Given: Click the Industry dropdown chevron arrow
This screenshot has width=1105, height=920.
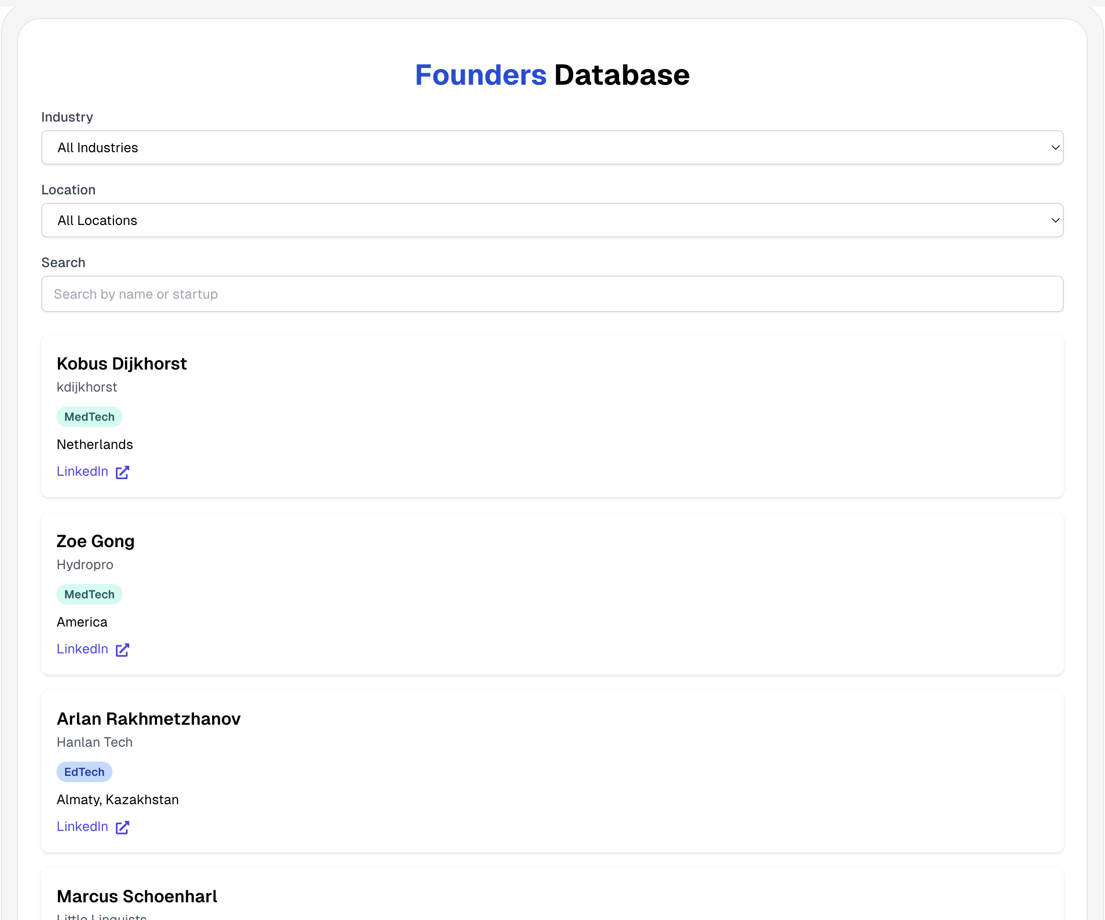Looking at the screenshot, I should click(1054, 147).
